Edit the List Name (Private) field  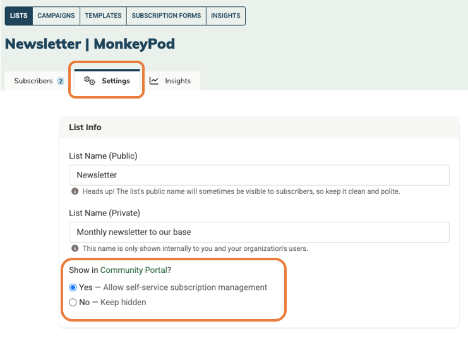click(x=259, y=232)
